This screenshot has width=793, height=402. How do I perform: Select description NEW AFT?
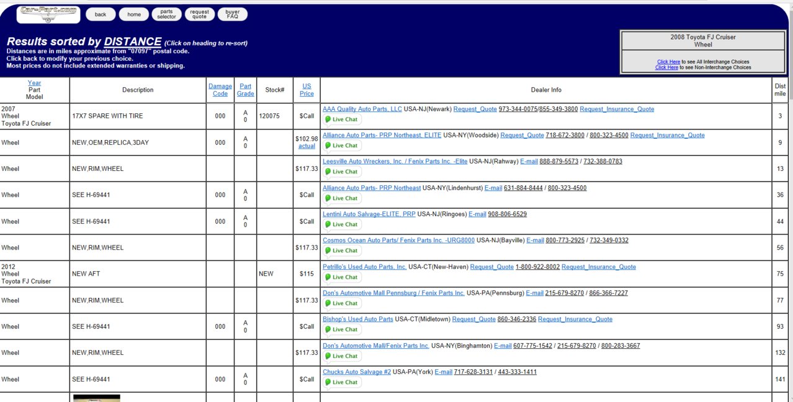point(86,273)
